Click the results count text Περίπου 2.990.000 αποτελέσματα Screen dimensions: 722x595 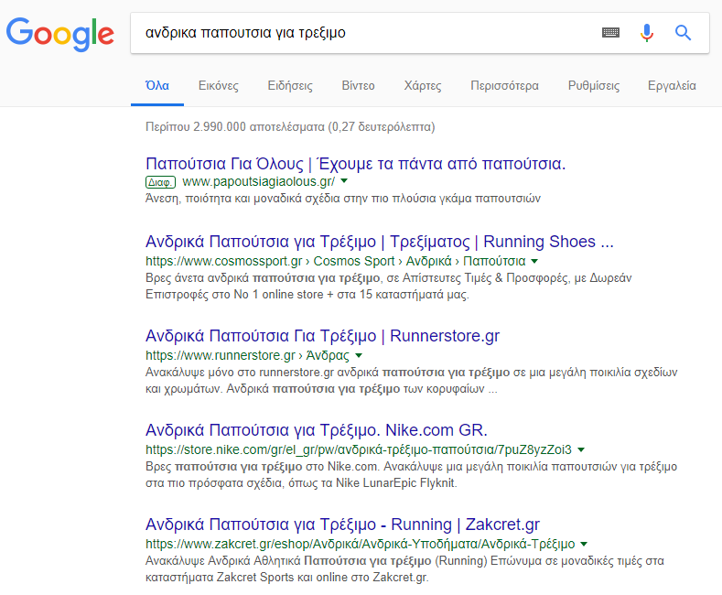(x=290, y=126)
